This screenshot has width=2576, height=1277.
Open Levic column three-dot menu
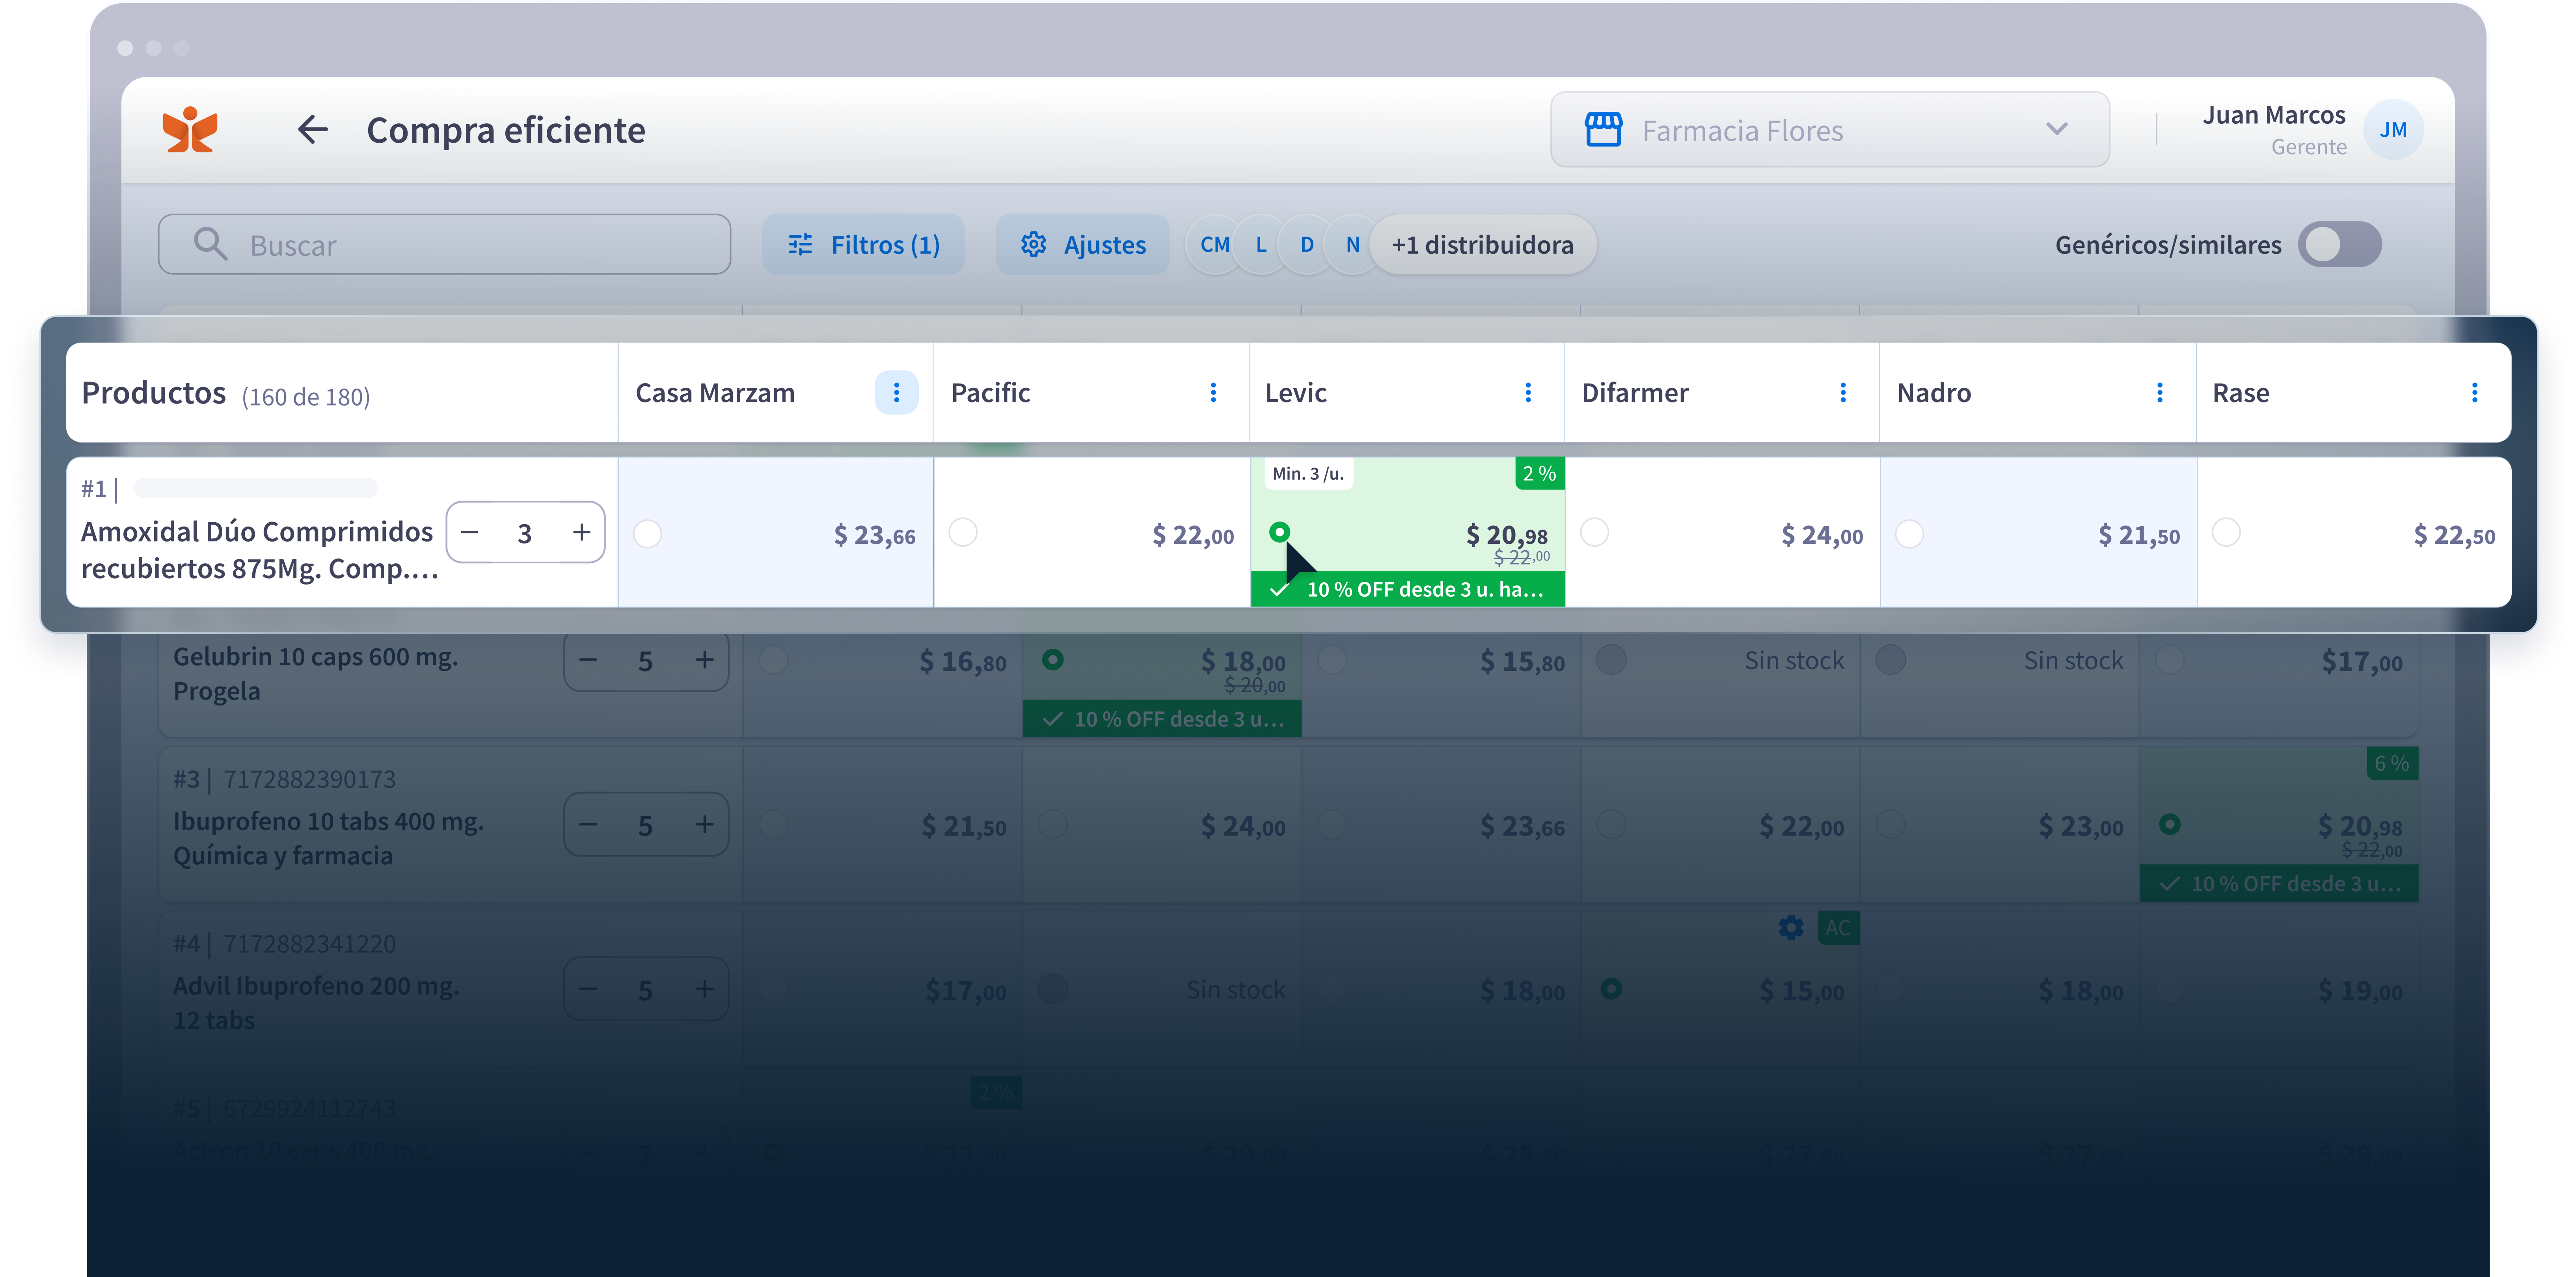pos(1528,392)
